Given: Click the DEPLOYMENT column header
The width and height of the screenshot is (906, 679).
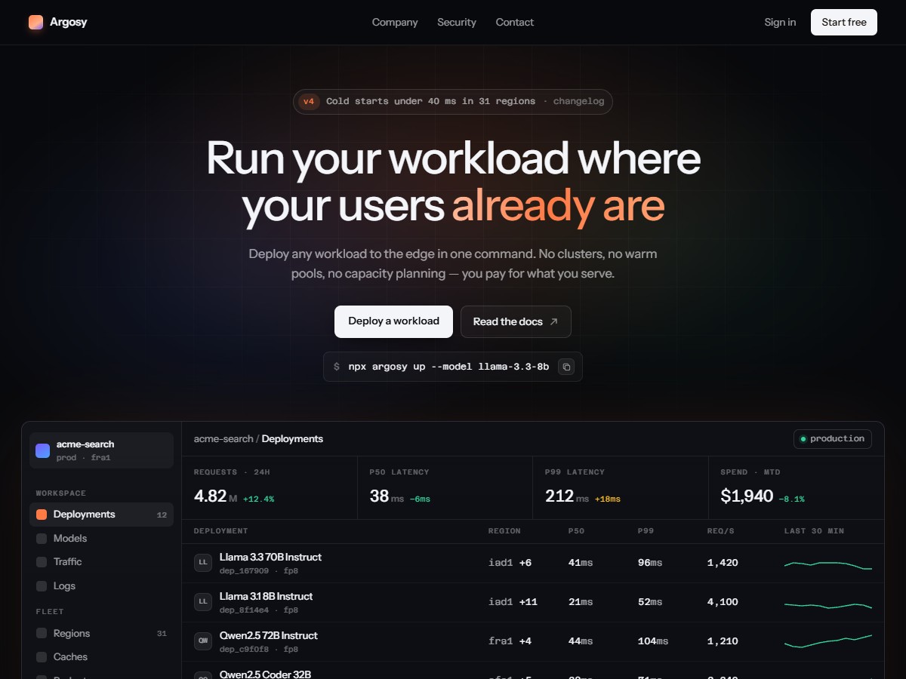Looking at the screenshot, I should click(x=221, y=531).
